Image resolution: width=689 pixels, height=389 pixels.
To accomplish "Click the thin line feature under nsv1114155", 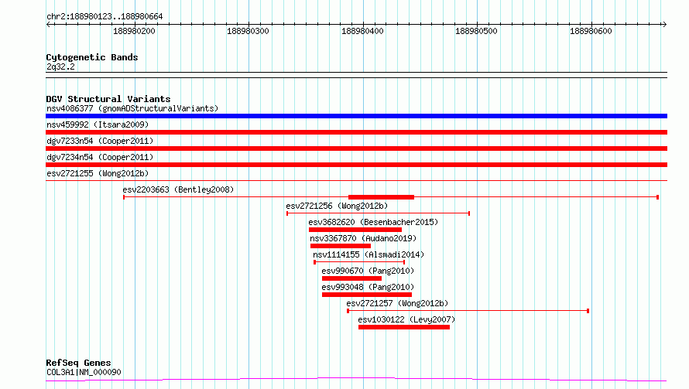I will click(359, 262).
